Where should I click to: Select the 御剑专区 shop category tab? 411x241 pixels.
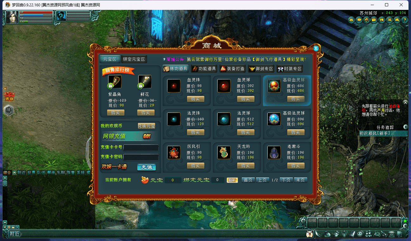click(261, 69)
